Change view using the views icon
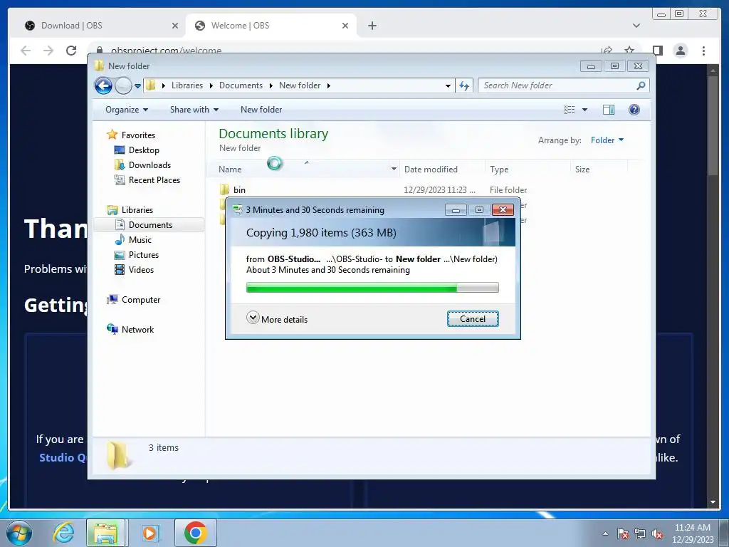The height and width of the screenshot is (547, 729). coord(569,110)
